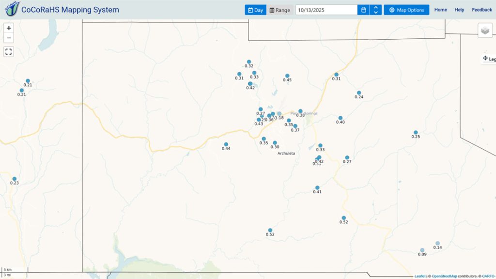Click the CoCoRaHS logo icon
The height and width of the screenshot is (279, 496).
pyautogui.click(x=12, y=9)
